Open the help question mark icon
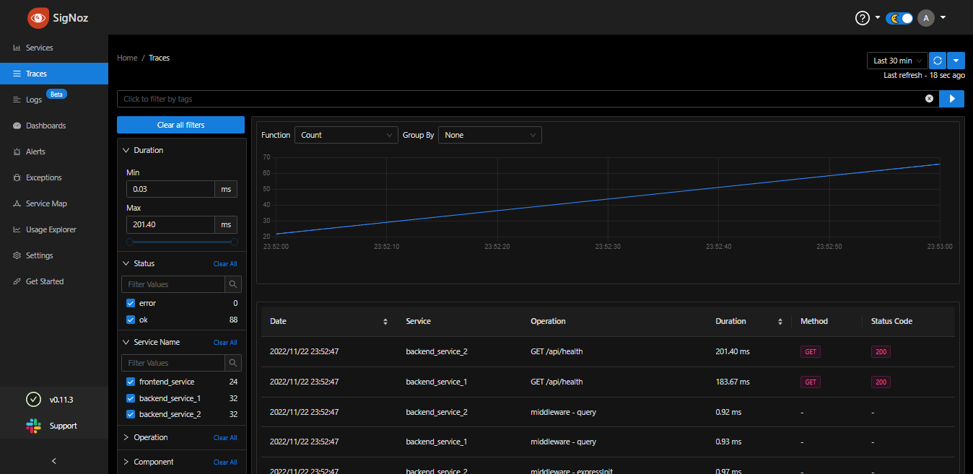 [862, 18]
